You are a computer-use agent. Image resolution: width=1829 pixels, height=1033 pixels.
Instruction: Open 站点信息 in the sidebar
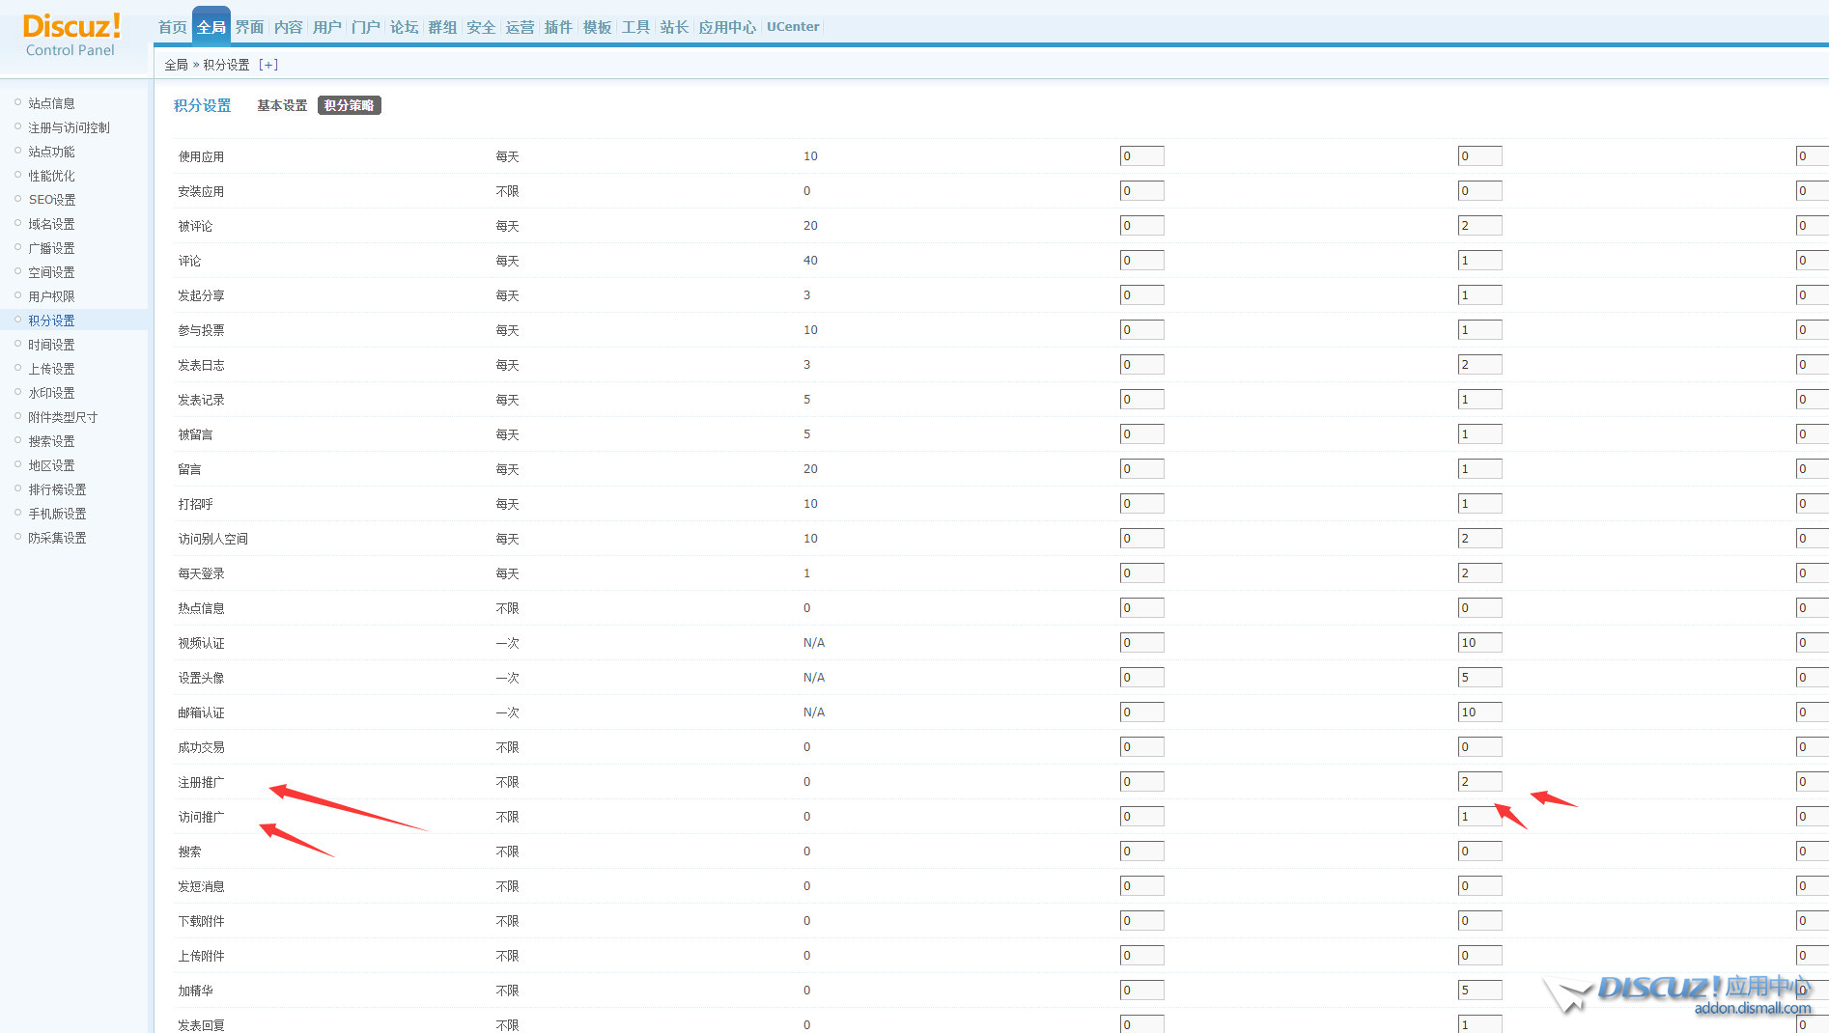click(51, 103)
